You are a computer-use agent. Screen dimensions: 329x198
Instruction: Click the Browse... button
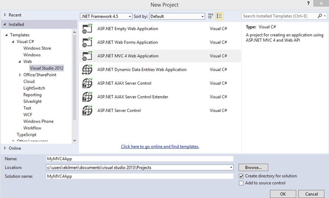pyautogui.click(x=253, y=168)
